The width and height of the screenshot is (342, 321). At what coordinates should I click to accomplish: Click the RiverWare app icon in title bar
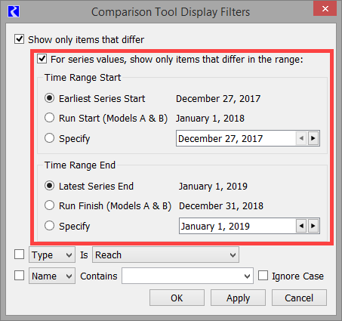coord(14,11)
